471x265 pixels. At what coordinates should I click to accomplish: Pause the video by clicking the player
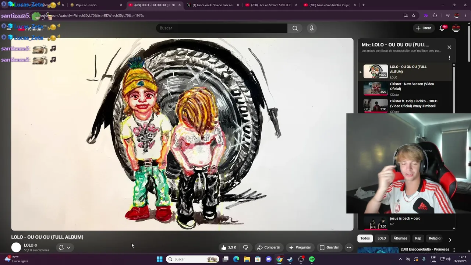[182, 134]
